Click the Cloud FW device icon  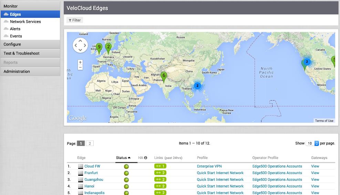[81, 167]
